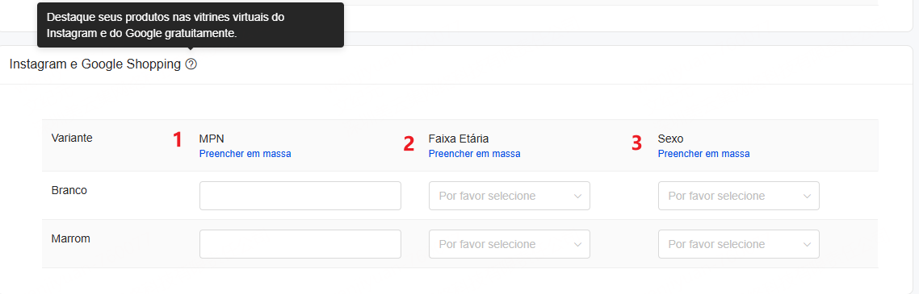Click the Sexo column header label
Image resolution: width=919 pixels, height=294 pixels.
coord(670,139)
